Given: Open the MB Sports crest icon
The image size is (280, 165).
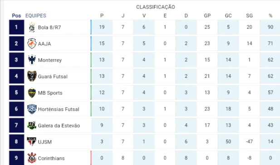Looking at the screenshot, I should (32, 93).
